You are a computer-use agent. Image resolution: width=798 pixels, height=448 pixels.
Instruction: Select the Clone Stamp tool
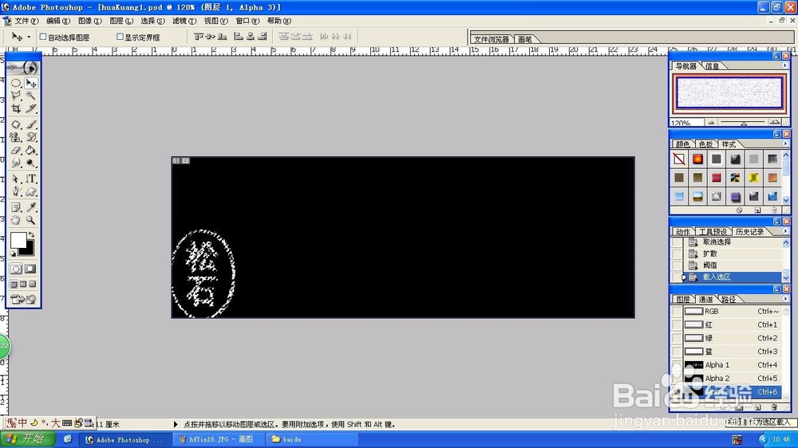(16, 137)
